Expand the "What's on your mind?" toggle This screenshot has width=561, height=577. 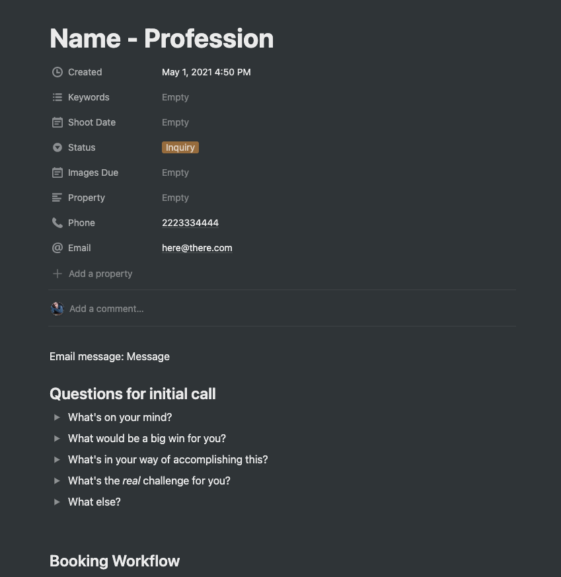[x=57, y=417]
